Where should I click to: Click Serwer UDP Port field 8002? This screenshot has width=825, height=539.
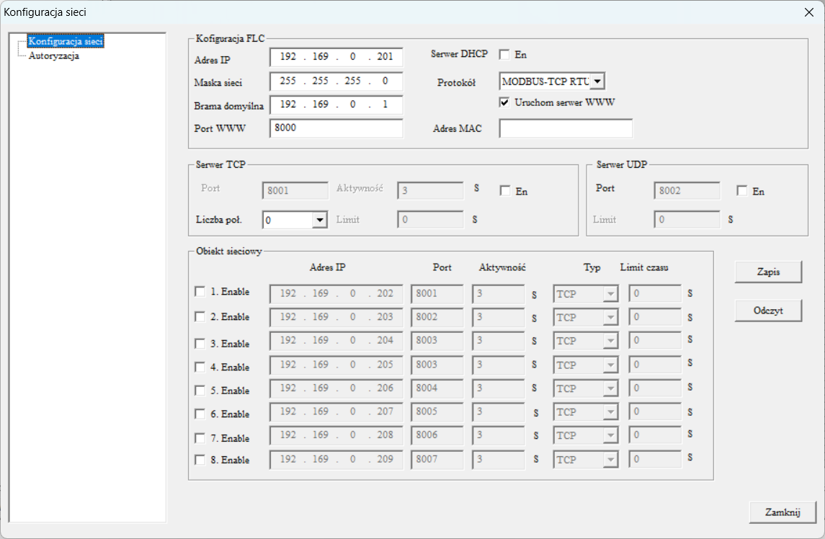687,190
